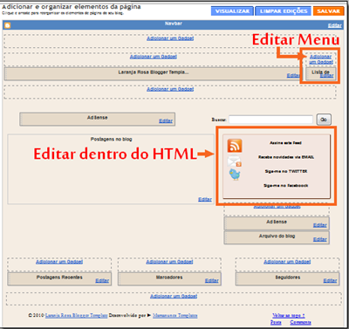Click the email envelope subscription icon
This screenshot has width=349, height=329.
coord(235,161)
